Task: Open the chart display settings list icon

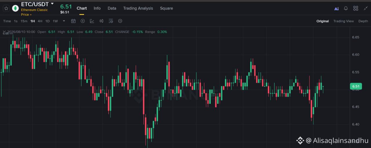Action: point(111,21)
